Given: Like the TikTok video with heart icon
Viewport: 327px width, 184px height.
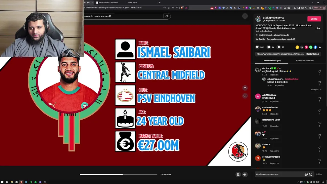Looking at the screenshot, I should click(257, 47).
